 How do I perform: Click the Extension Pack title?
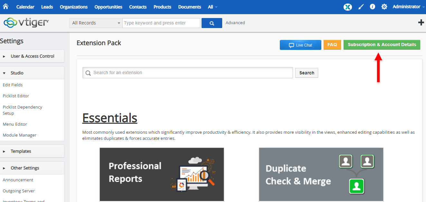coord(99,43)
